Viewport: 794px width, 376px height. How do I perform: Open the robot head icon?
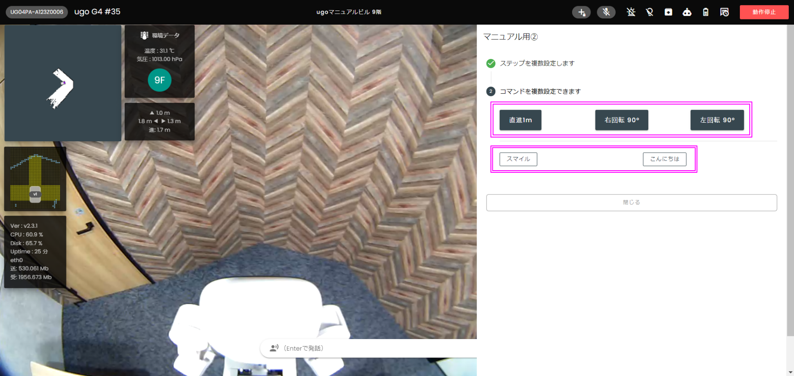coord(687,12)
